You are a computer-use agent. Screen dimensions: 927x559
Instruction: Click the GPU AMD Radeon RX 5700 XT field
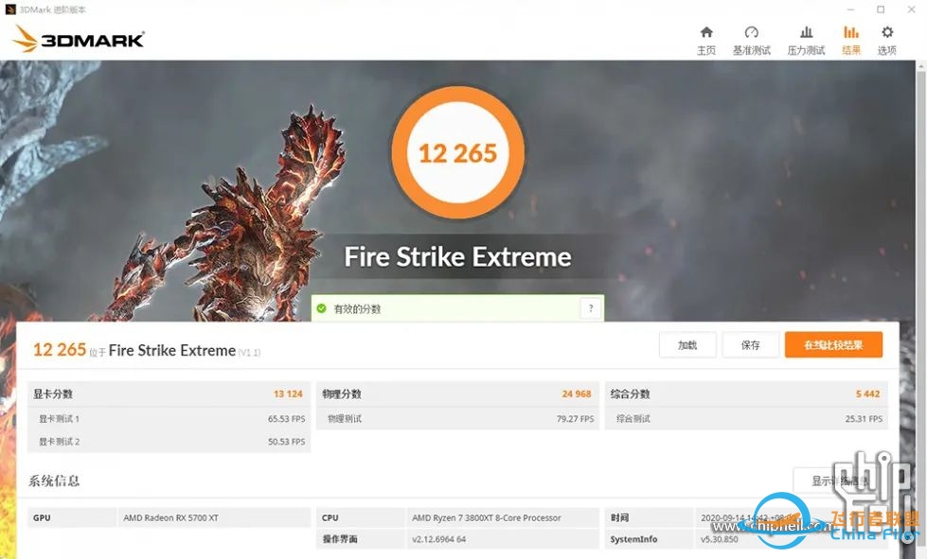214,517
